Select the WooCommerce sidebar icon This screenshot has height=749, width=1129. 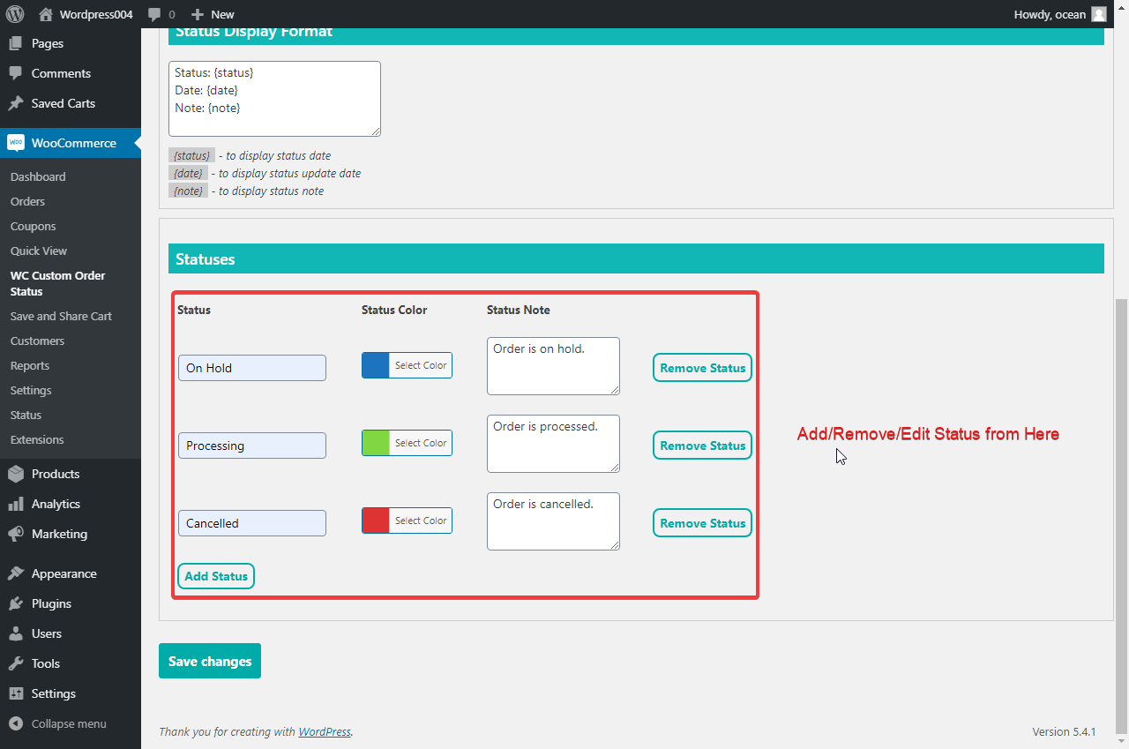click(x=18, y=142)
